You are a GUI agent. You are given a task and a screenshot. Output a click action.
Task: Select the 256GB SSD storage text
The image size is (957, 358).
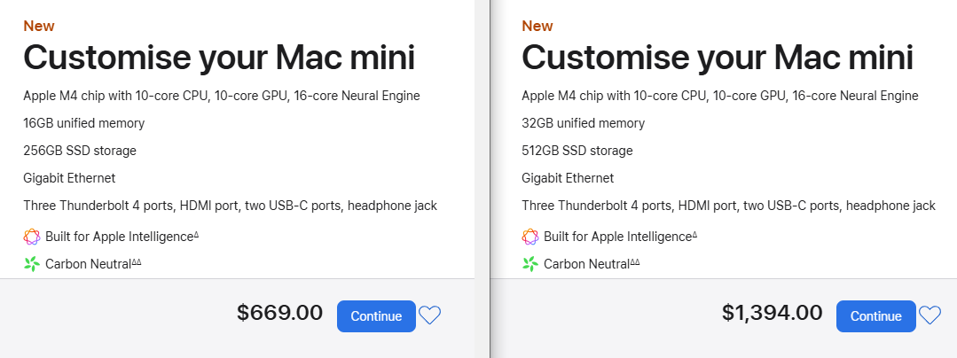[x=80, y=151]
